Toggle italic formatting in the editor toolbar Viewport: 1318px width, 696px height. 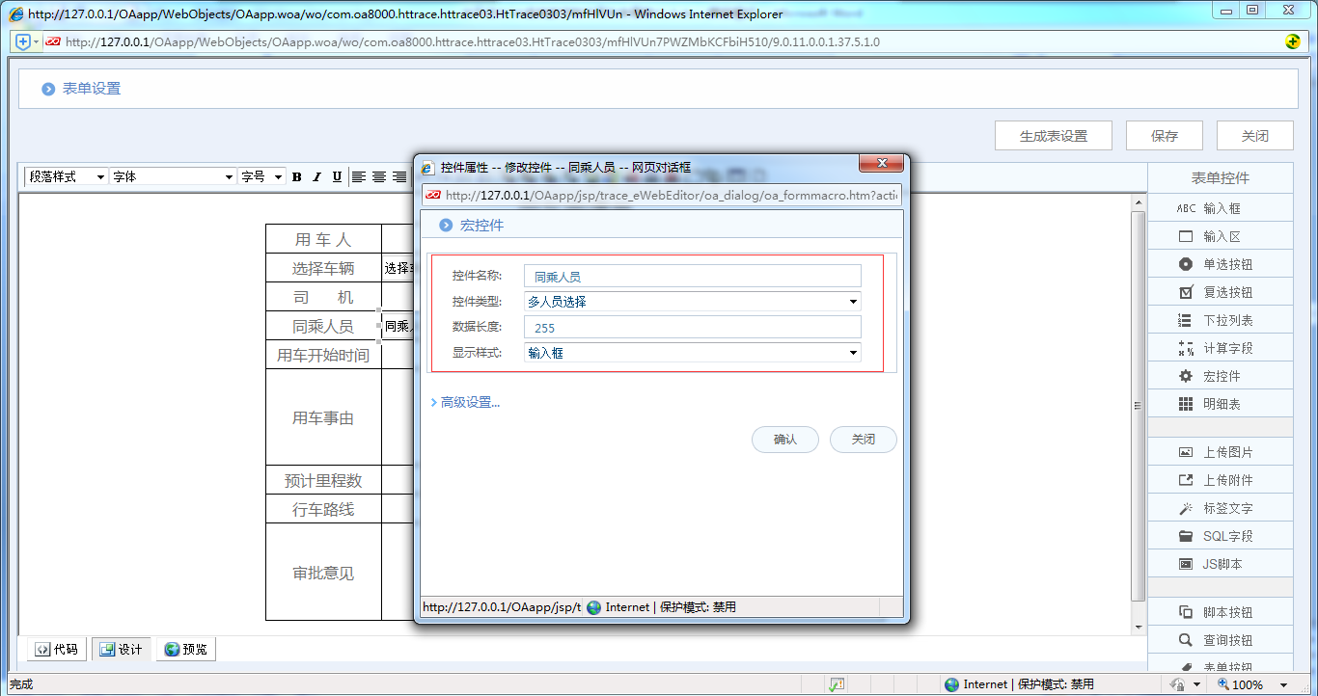(x=316, y=176)
